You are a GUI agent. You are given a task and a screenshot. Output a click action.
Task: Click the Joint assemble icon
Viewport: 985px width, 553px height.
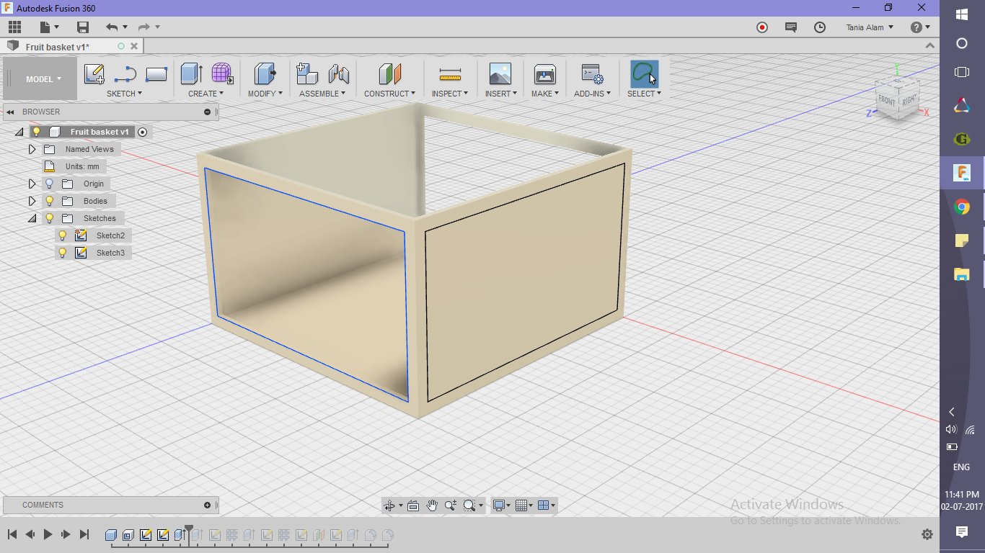[x=338, y=73]
